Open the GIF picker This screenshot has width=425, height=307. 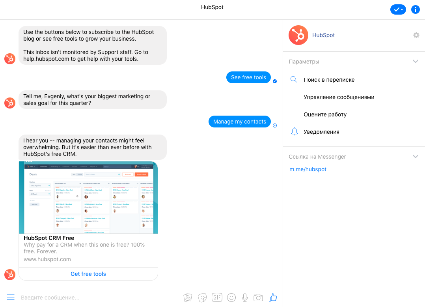click(217, 298)
